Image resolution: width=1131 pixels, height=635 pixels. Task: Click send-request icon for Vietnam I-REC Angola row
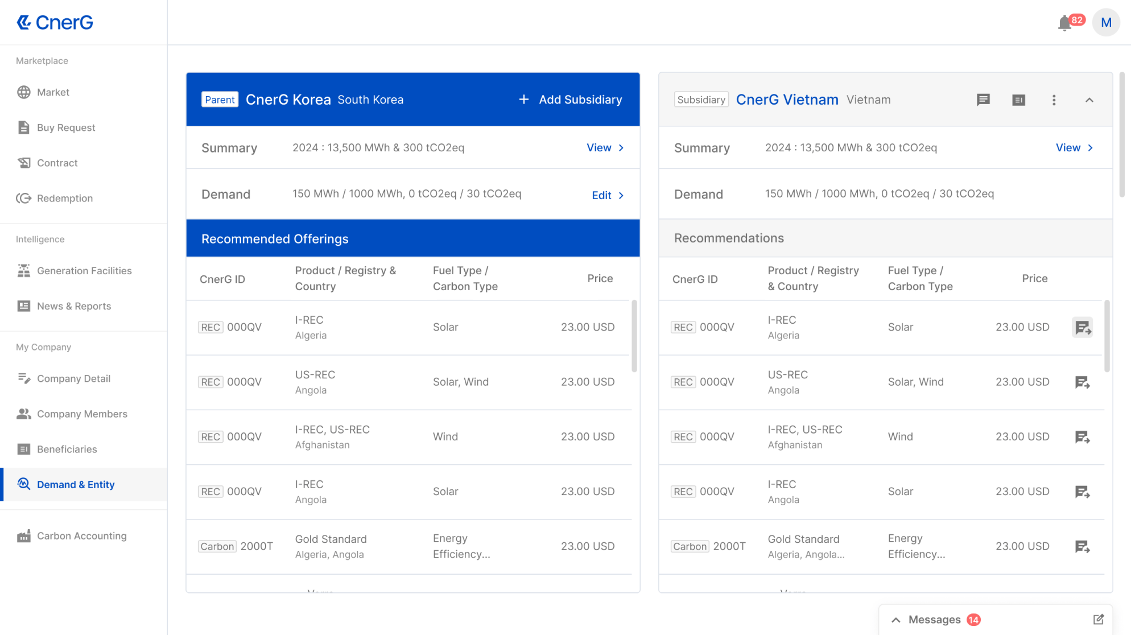pos(1082,492)
